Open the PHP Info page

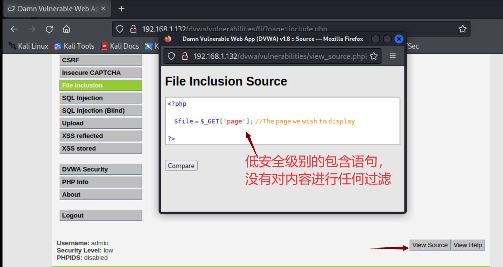pos(101,182)
